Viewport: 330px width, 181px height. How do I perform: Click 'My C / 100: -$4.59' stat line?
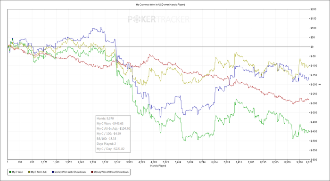pyautogui.click(x=108, y=134)
